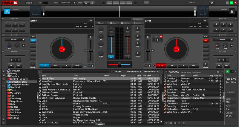Click deck A pitch reset dot button
This screenshot has height=127, width=239.
pyautogui.click(x=86, y=51)
